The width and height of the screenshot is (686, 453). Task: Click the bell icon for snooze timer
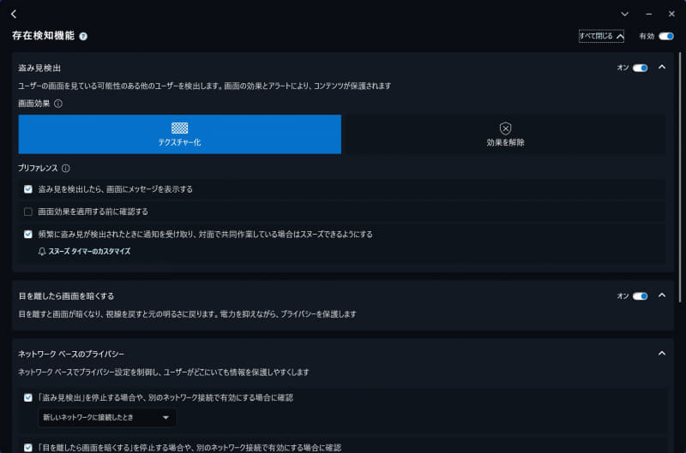click(x=42, y=251)
